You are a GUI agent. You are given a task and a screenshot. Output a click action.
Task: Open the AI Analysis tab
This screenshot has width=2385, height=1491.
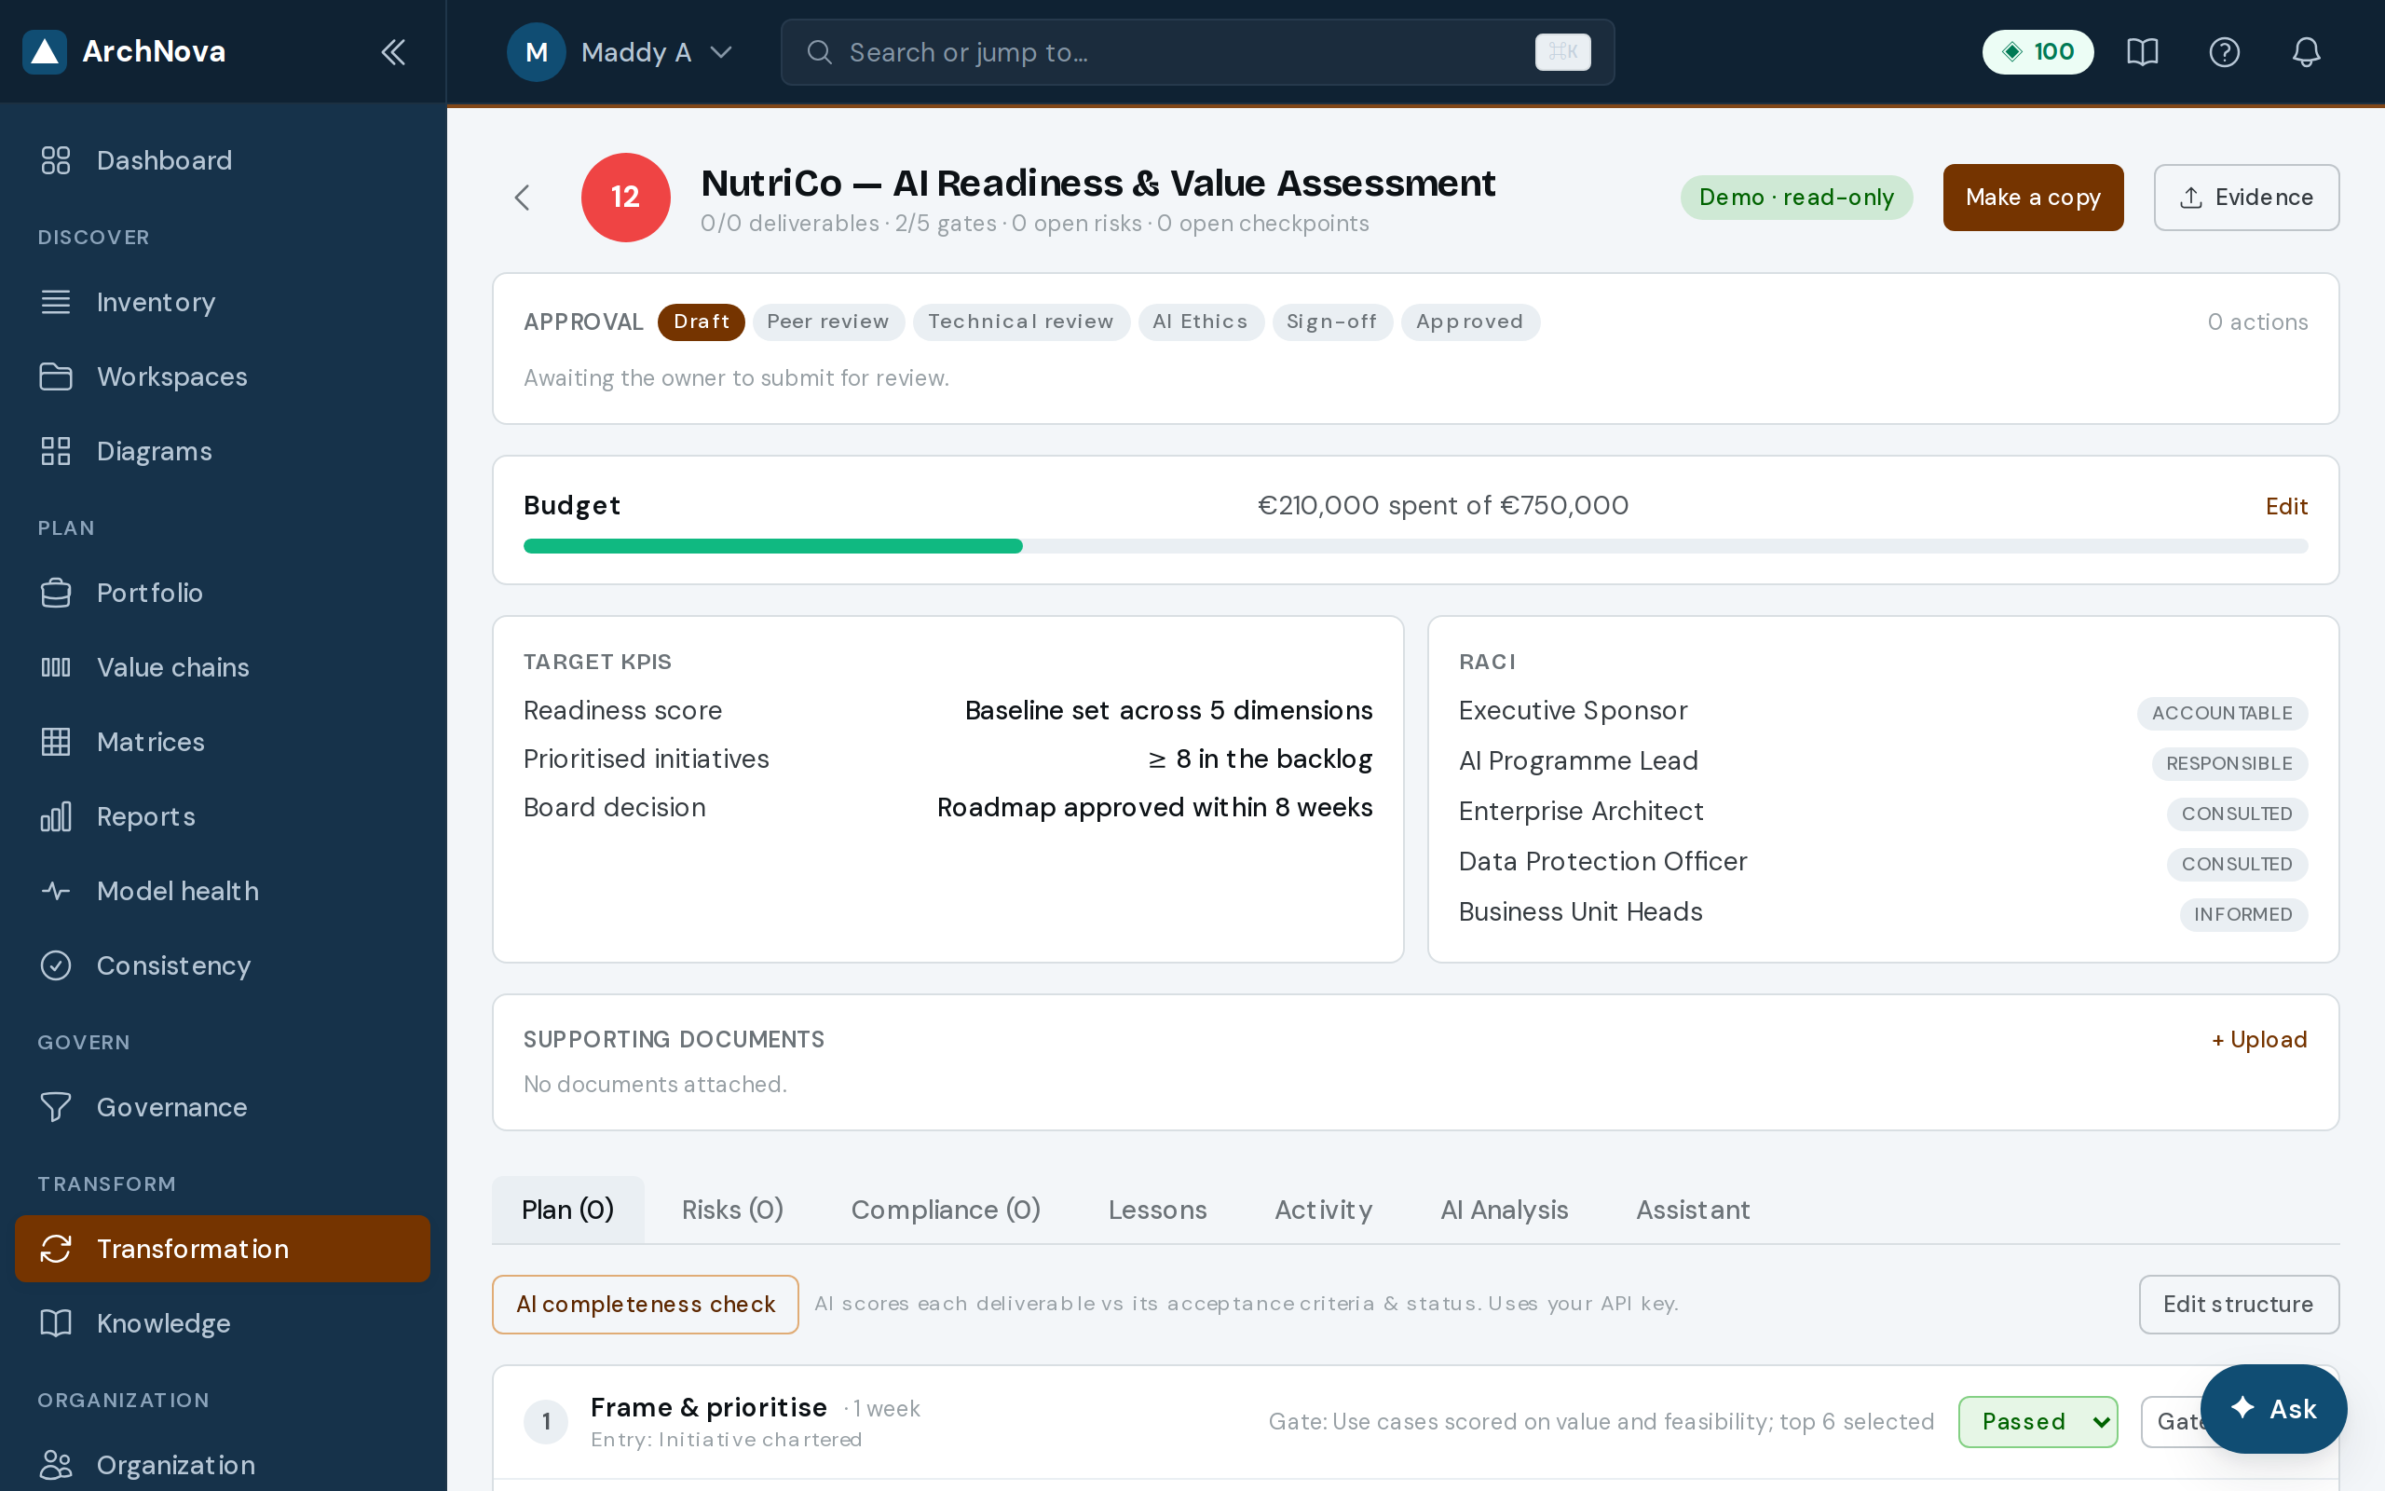point(1504,1210)
